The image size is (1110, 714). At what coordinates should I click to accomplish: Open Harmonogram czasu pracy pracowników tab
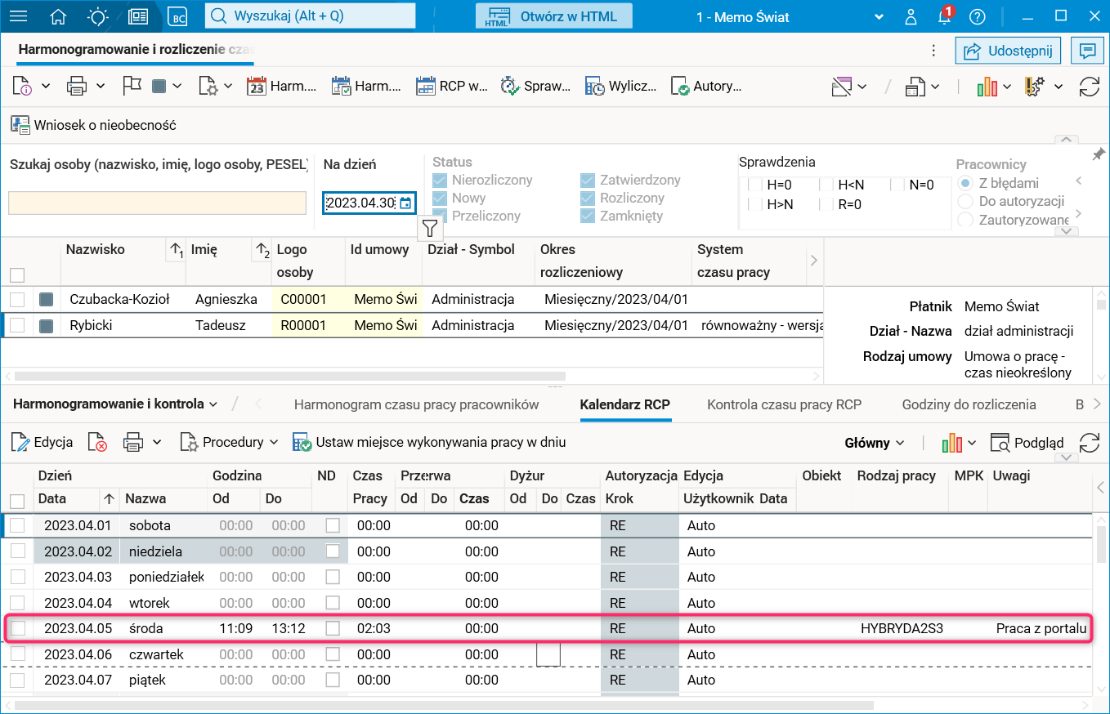[x=416, y=404]
